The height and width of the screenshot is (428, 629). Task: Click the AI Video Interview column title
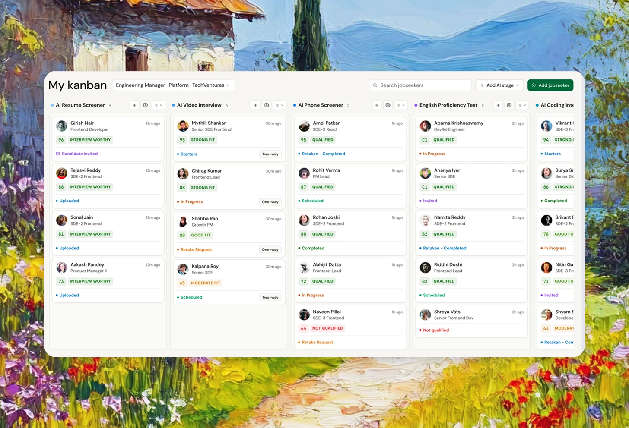(199, 105)
